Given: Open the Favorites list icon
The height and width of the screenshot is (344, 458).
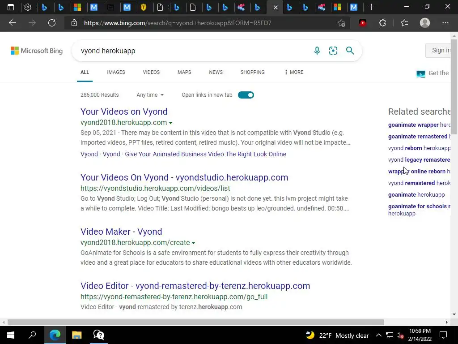Looking at the screenshot, I should (404, 23).
